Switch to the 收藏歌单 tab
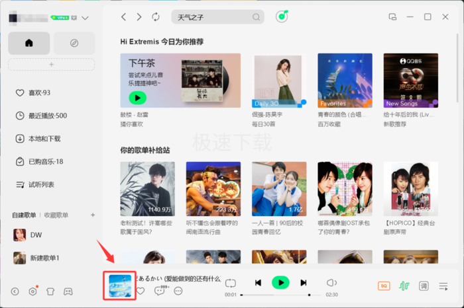 56,215
